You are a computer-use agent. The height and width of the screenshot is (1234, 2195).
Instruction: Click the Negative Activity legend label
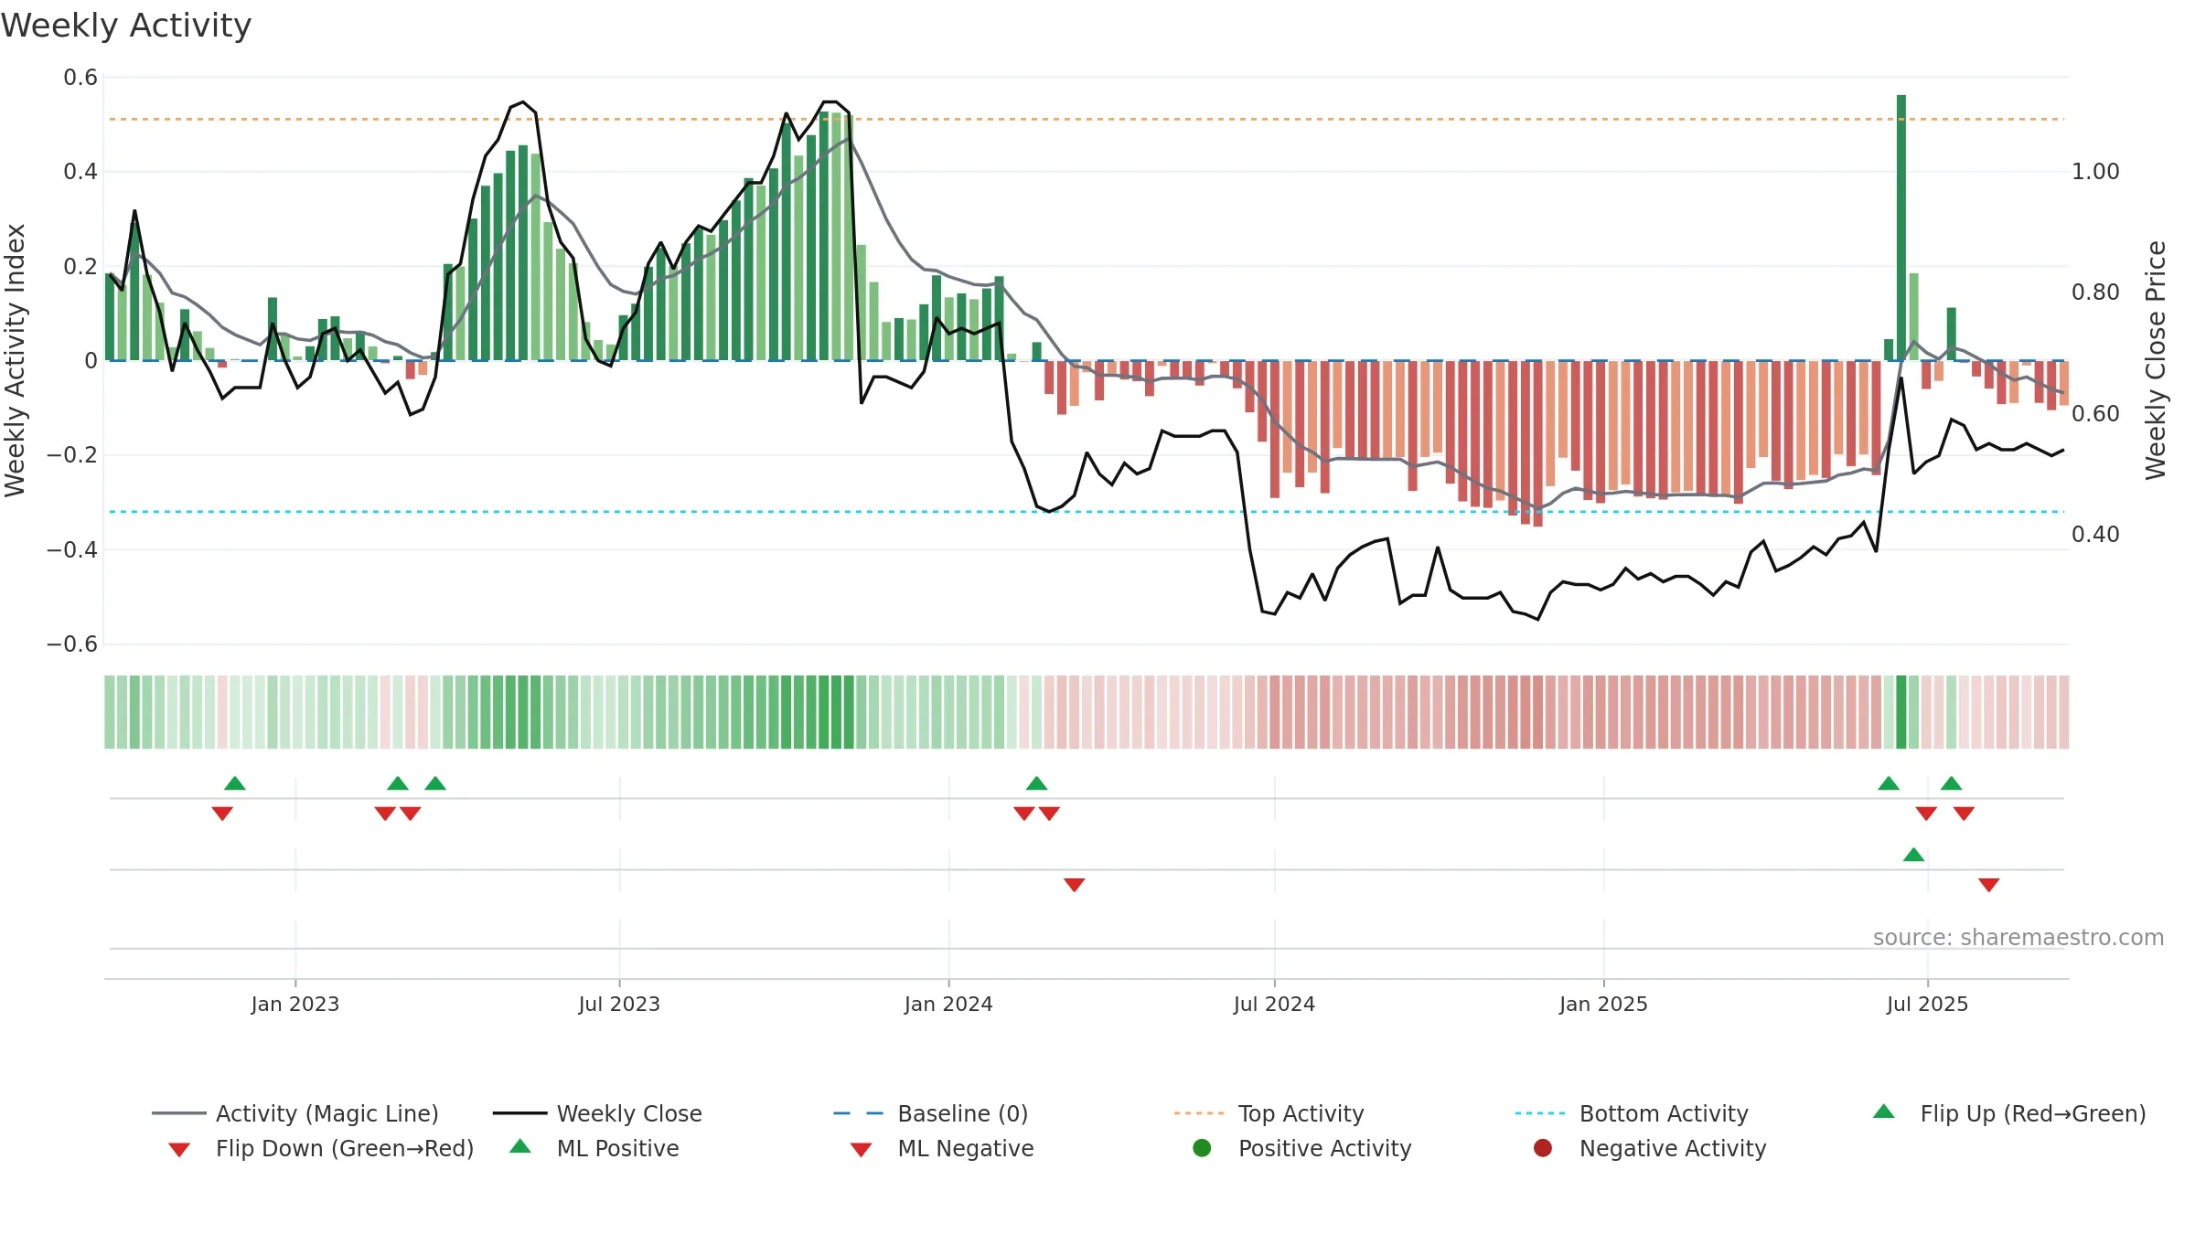[x=1673, y=1148]
